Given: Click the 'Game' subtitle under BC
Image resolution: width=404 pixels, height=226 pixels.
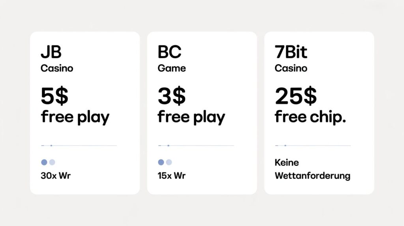Looking at the screenshot, I should click(x=172, y=68).
